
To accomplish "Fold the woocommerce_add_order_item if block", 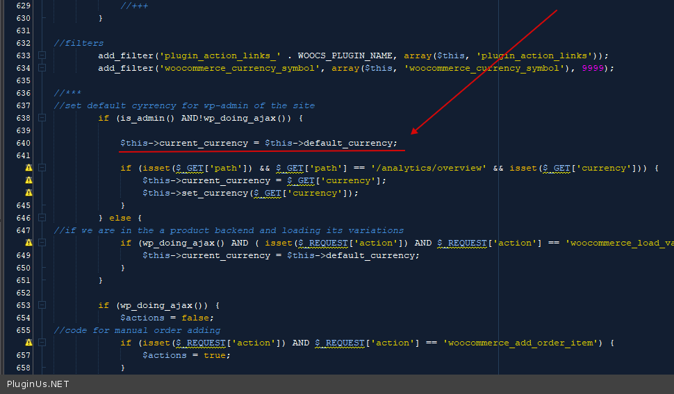I will tap(42, 343).
